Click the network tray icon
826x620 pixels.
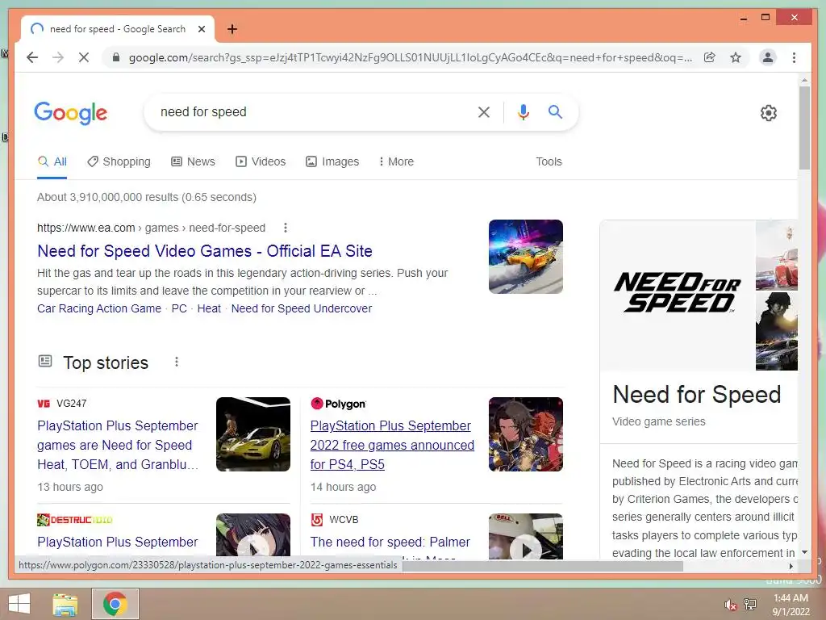(750, 605)
